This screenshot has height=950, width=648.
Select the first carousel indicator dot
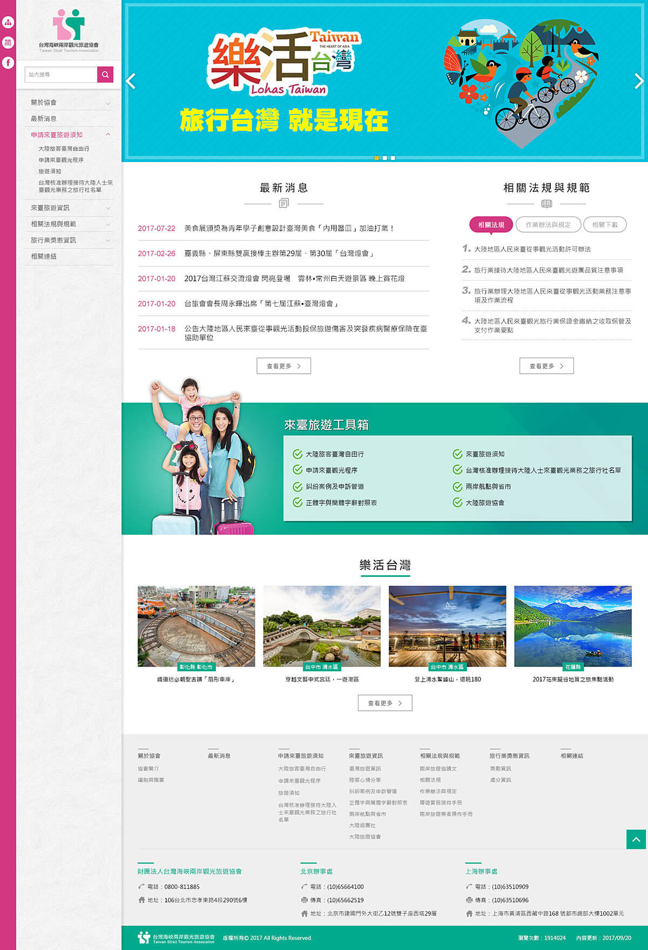(x=376, y=158)
